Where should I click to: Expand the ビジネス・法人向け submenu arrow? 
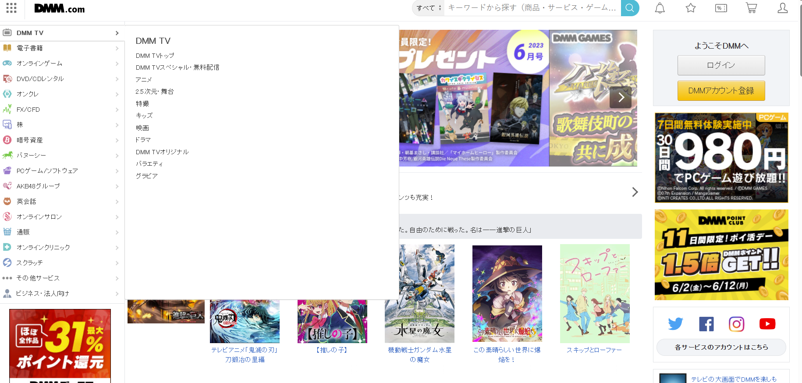click(x=117, y=294)
